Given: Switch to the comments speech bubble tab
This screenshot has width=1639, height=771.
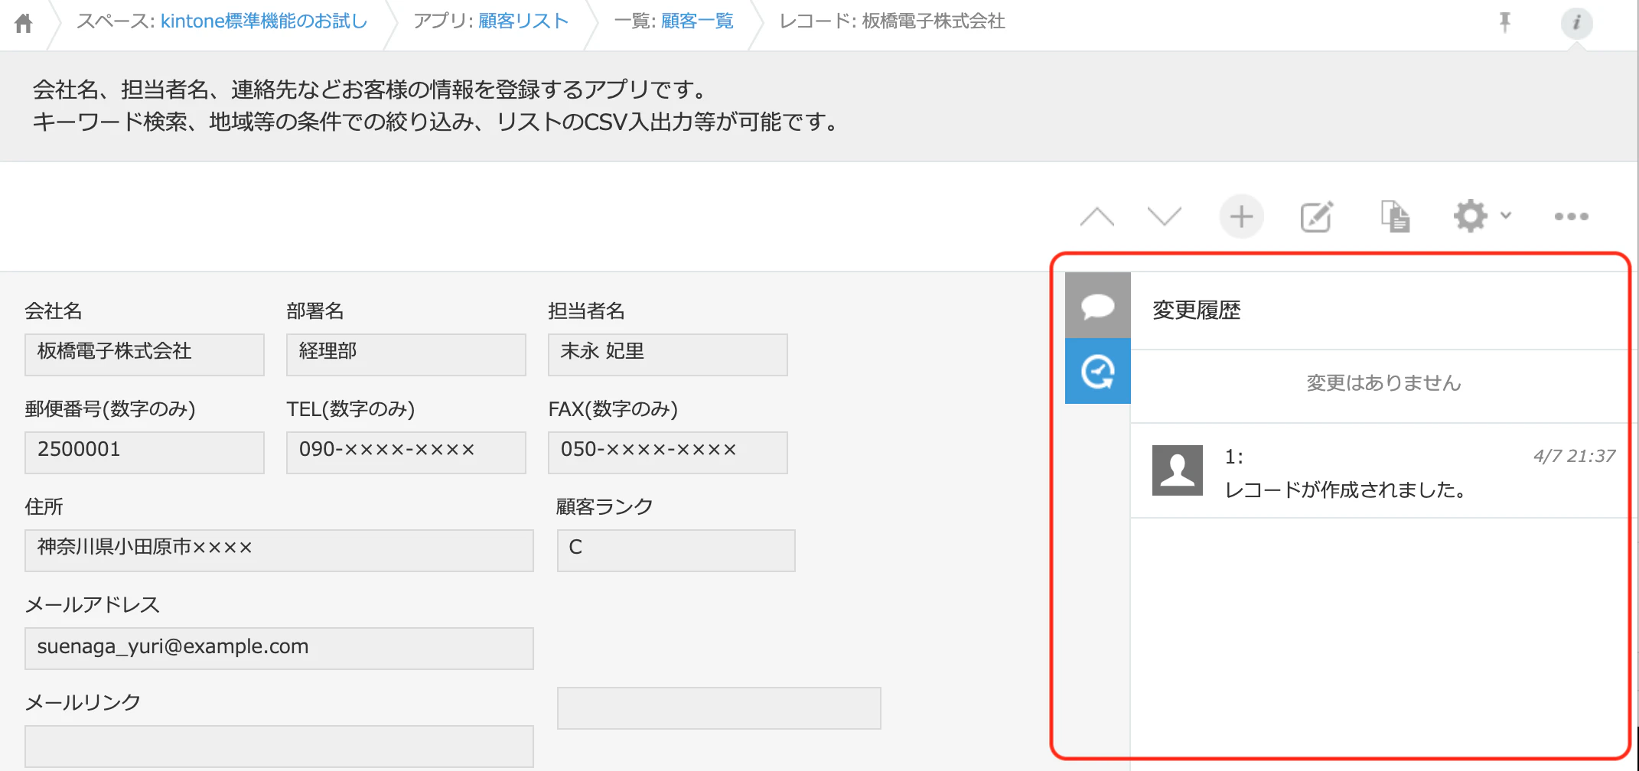Looking at the screenshot, I should pos(1098,306).
